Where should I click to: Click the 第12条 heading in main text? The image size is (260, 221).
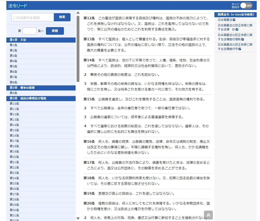pos(89,18)
